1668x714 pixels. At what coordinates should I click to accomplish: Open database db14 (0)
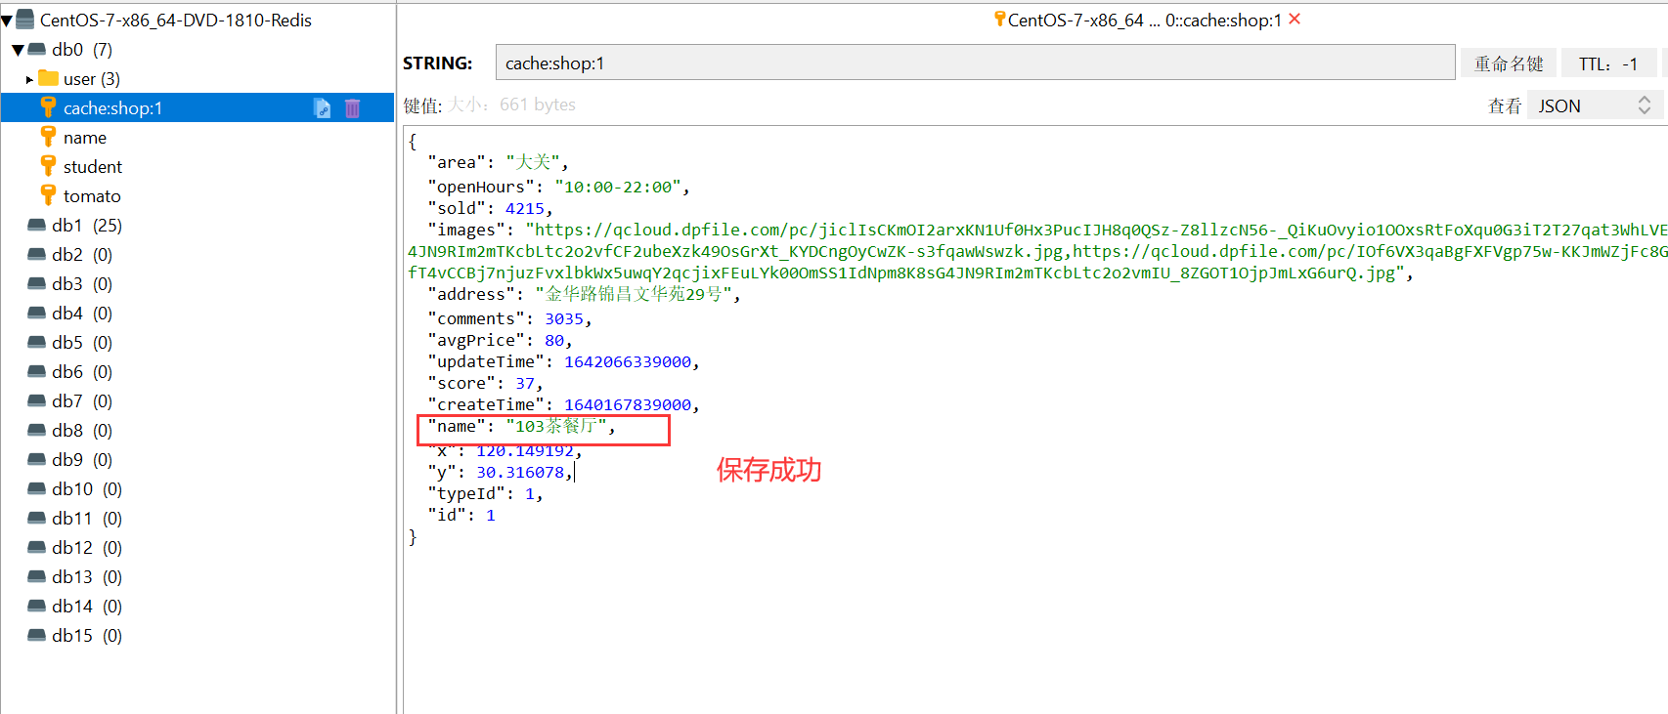tap(87, 607)
